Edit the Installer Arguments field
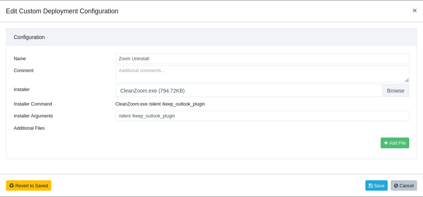The height and width of the screenshot is (197, 423). pyautogui.click(x=262, y=116)
